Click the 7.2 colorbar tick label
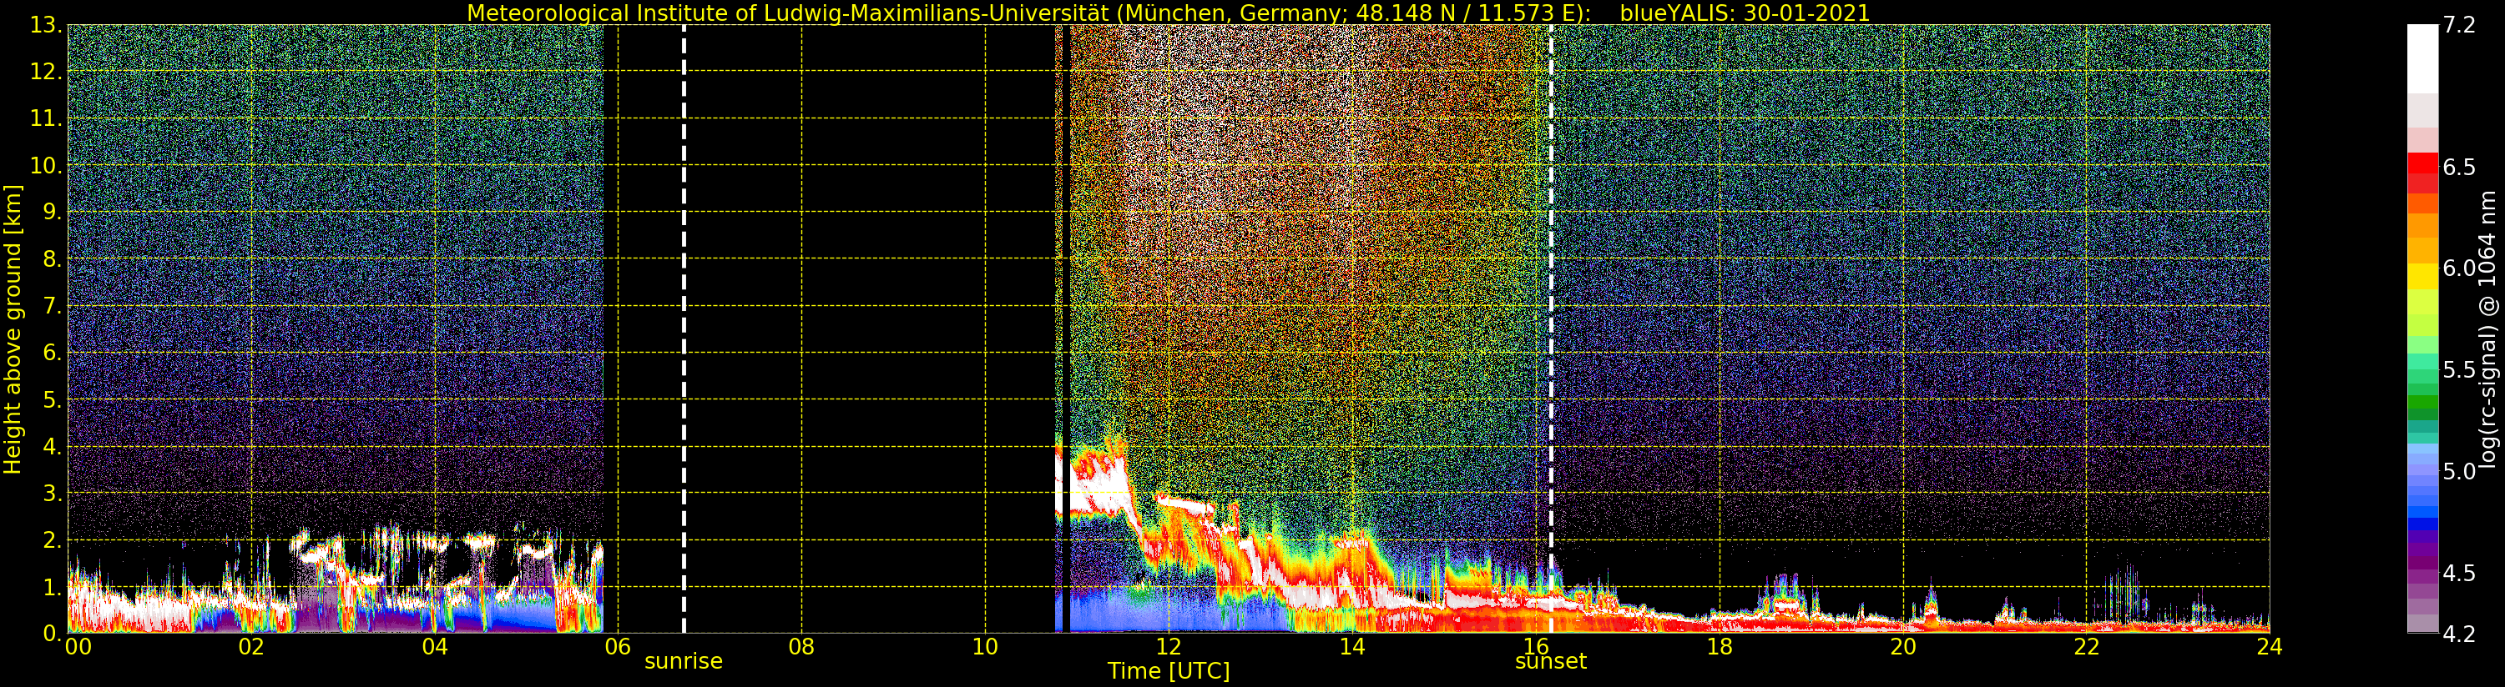 (x=2459, y=25)
